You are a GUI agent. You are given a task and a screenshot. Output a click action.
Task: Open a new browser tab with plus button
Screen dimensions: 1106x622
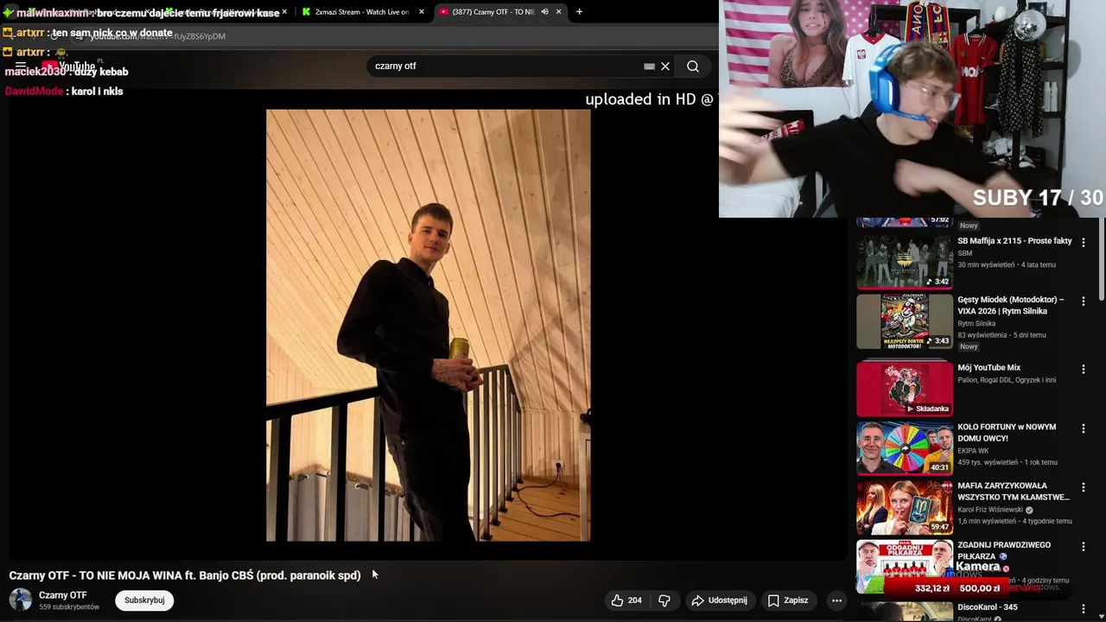click(579, 12)
